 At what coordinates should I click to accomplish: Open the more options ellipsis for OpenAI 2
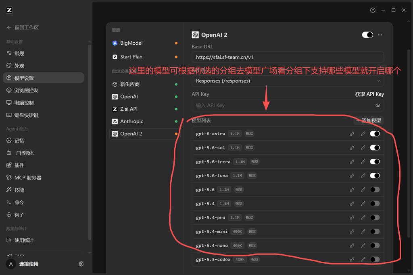pyautogui.click(x=380, y=35)
